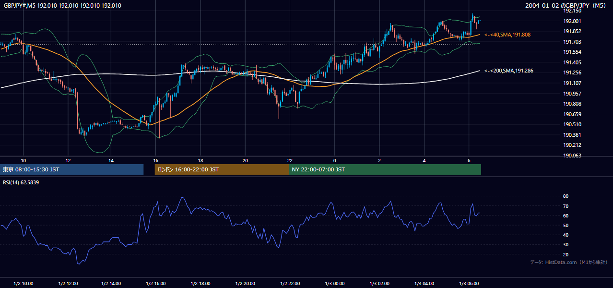Click price axis value 192.001
The width and height of the screenshot is (613, 288).
click(x=572, y=21)
